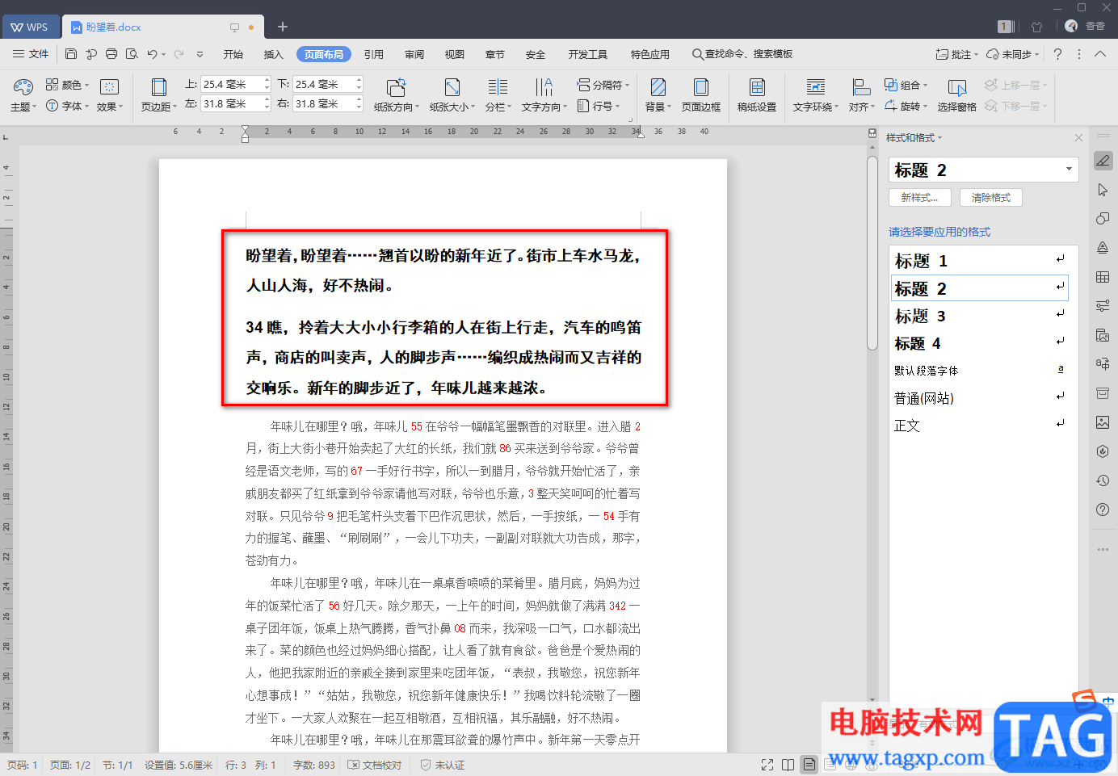
Task: Switch to reading layout view in status bar
Action: (x=788, y=765)
